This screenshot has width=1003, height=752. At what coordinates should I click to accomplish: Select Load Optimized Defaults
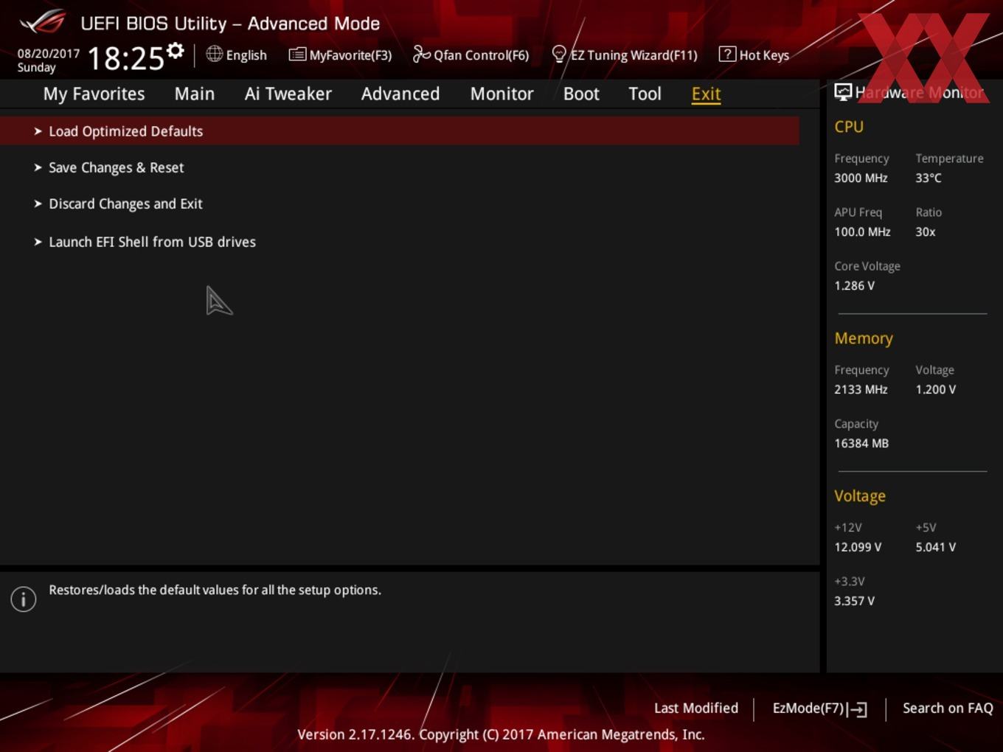coord(399,130)
